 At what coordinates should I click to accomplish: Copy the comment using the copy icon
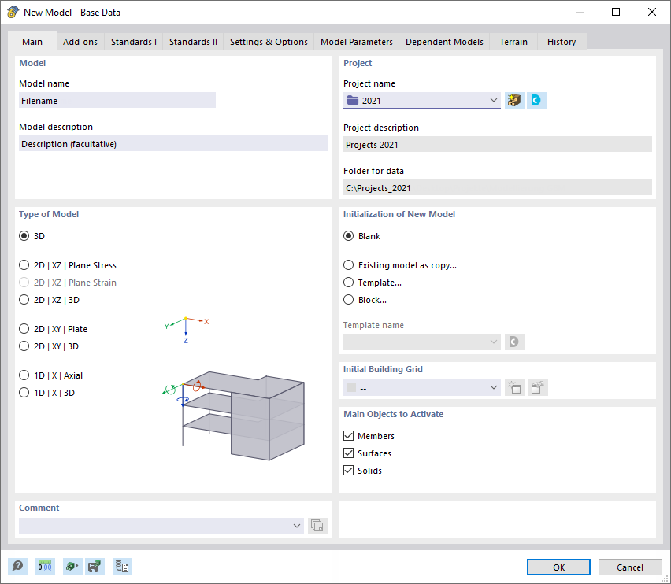[x=317, y=525]
